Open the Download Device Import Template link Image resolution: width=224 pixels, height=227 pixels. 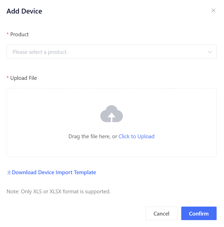[54, 172]
